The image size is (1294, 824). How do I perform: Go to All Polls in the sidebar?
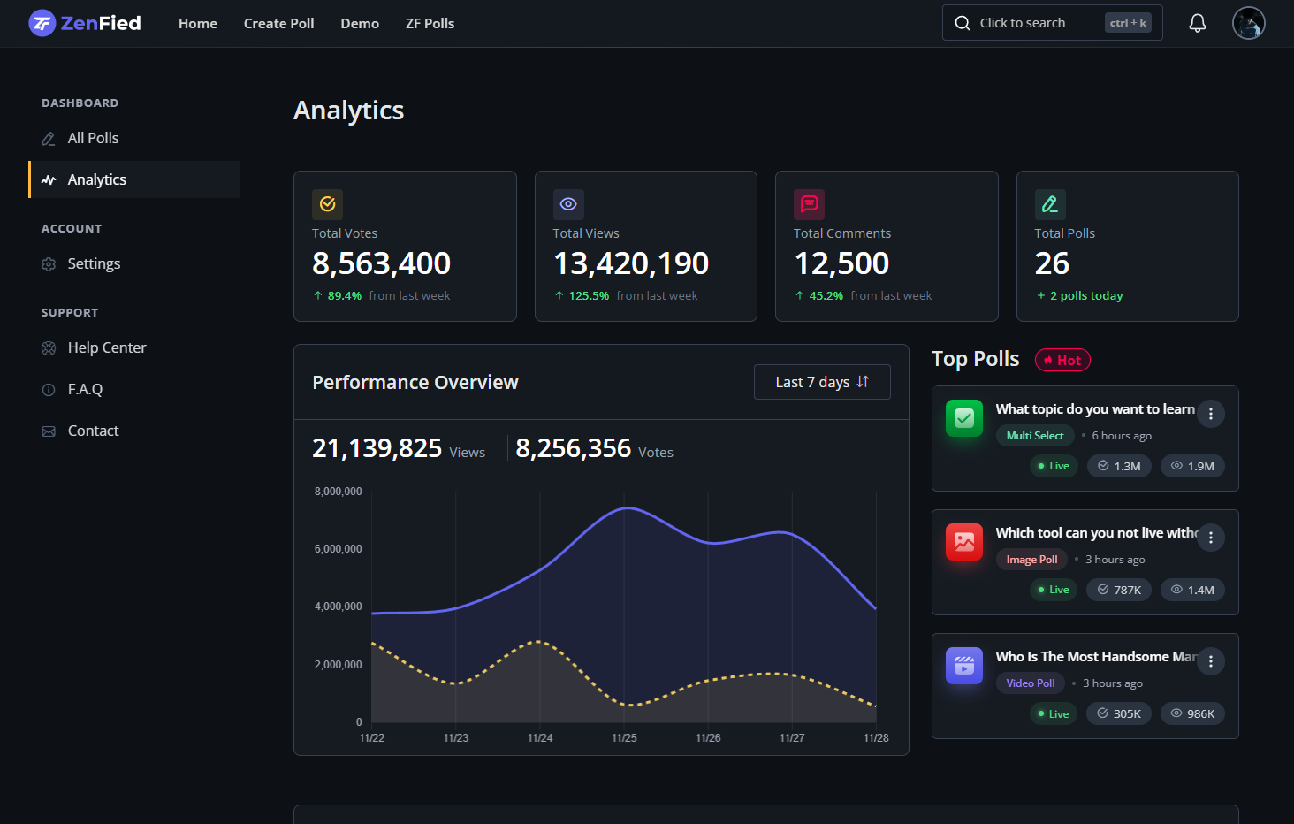(x=93, y=138)
